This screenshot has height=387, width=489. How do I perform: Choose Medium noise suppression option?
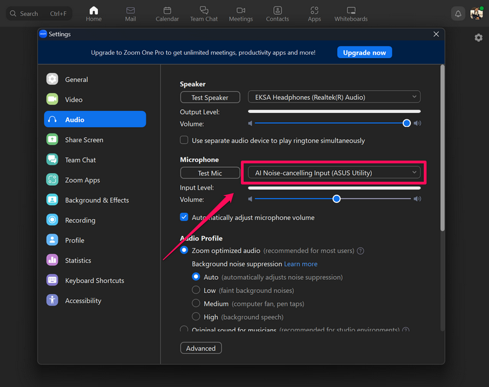click(197, 304)
